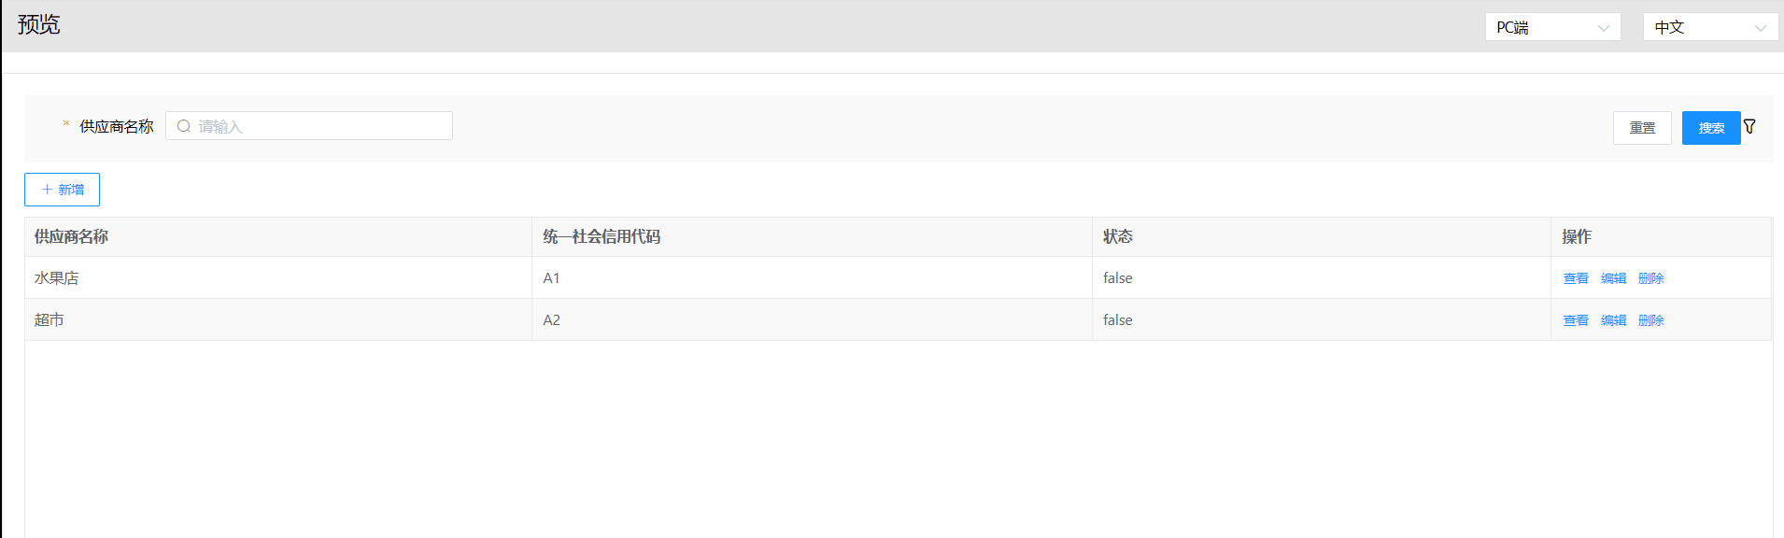Click the 统一社会信用代码 column header
Screen dimensions: 1784x538
pyautogui.click(x=602, y=237)
